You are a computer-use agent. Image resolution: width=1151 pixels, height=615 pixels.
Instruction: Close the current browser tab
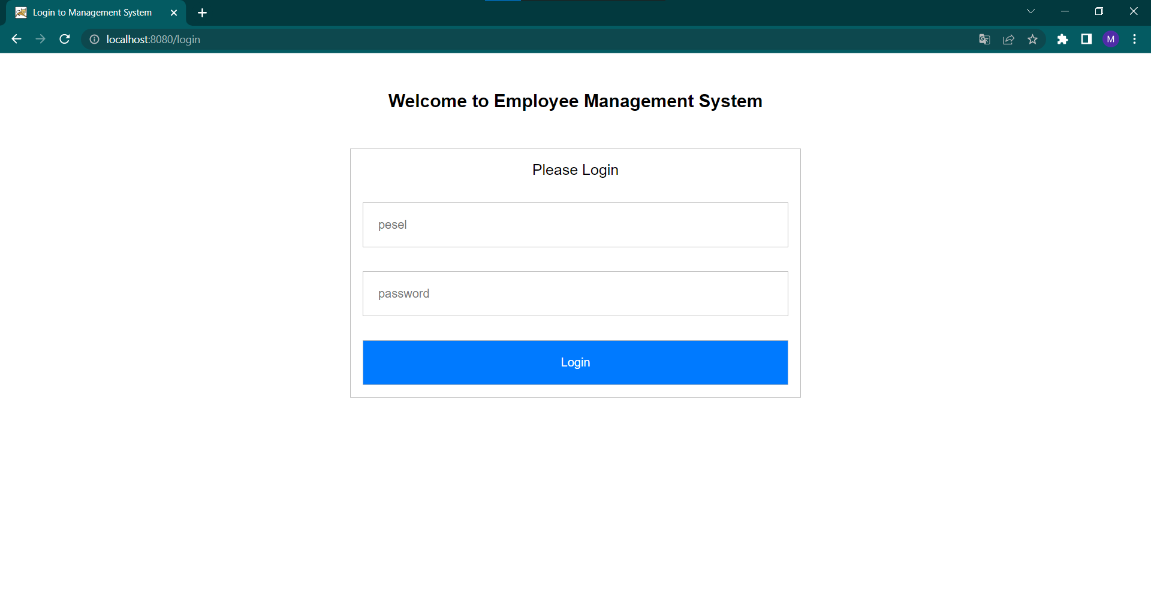(x=174, y=13)
